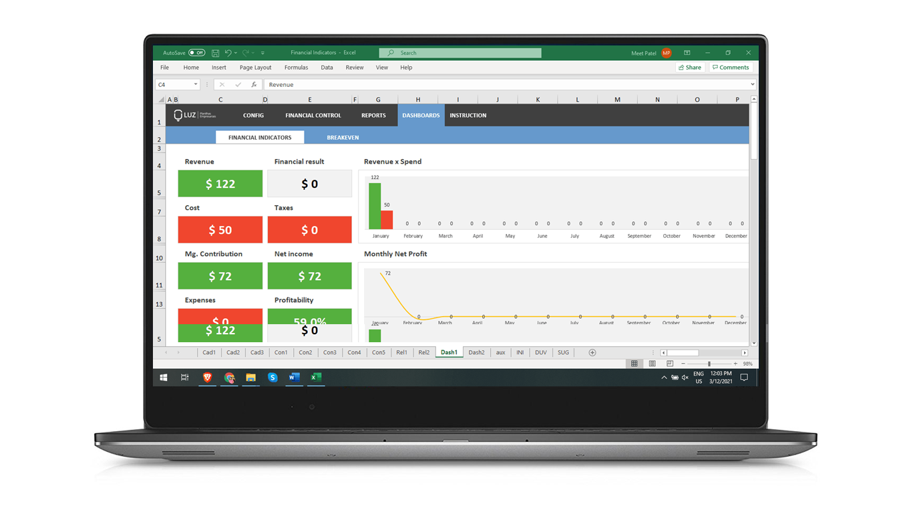Open the Name Box dropdown showing C4

tap(196, 84)
